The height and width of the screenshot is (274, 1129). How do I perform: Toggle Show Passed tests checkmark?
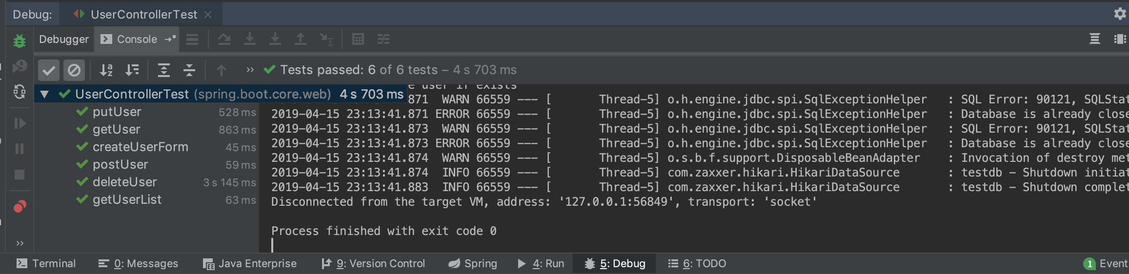click(49, 70)
